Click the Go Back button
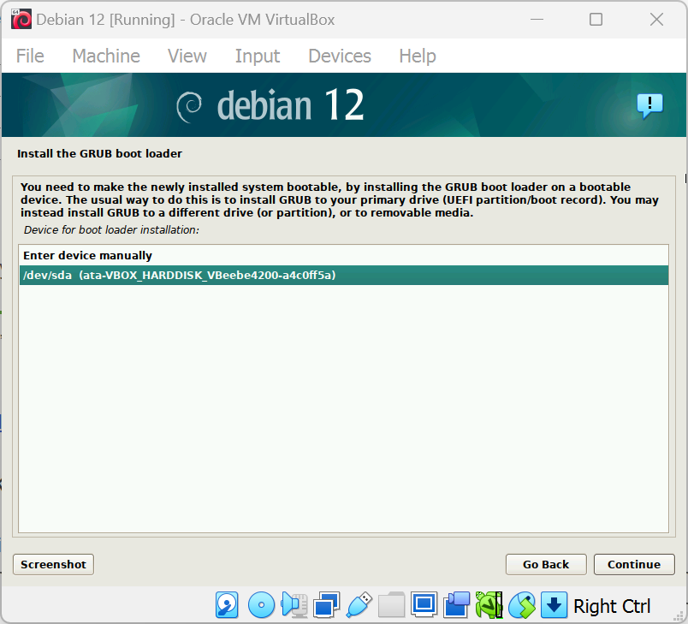The image size is (688, 624). [x=546, y=564]
